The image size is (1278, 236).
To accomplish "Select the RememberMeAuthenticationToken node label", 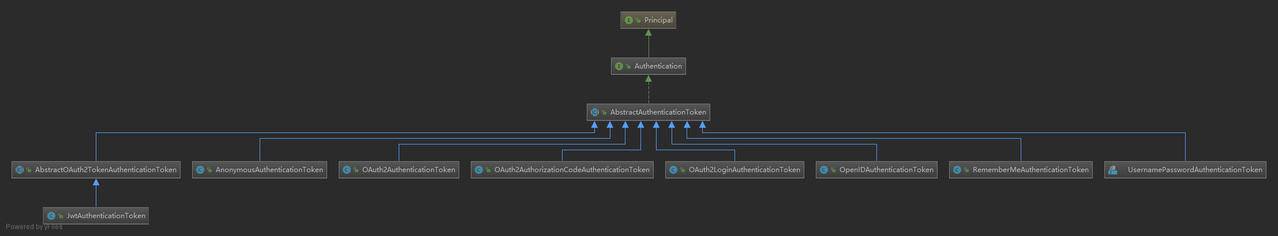I will [x=1030, y=170].
